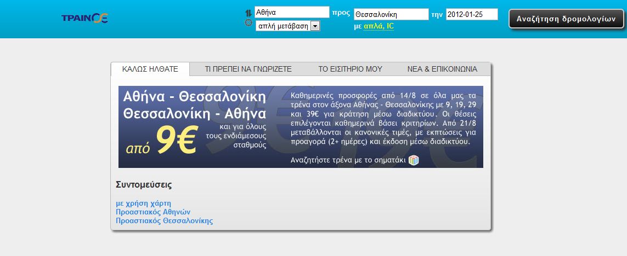The width and height of the screenshot is (627, 256).
Task: Click the ΤΡΑΙΝΟΣΕ logo
Action: 85,18
